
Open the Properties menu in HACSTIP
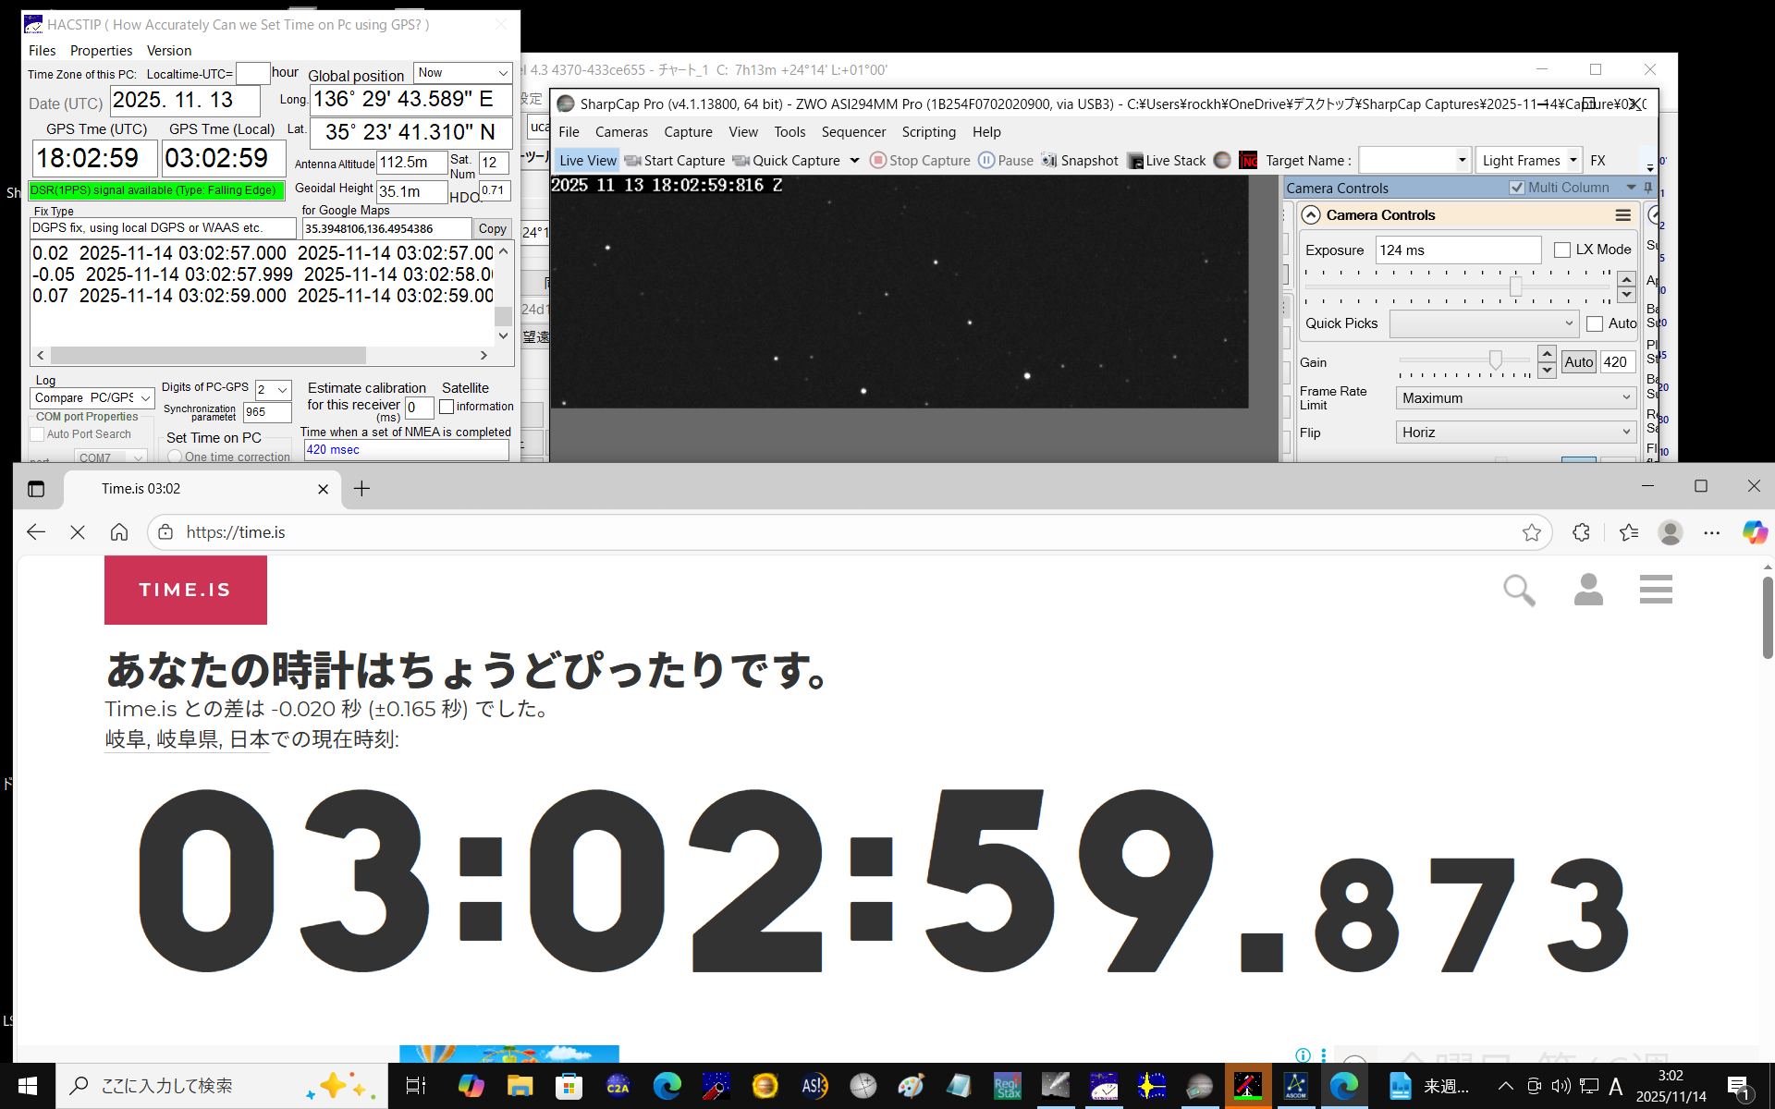[101, 51]
